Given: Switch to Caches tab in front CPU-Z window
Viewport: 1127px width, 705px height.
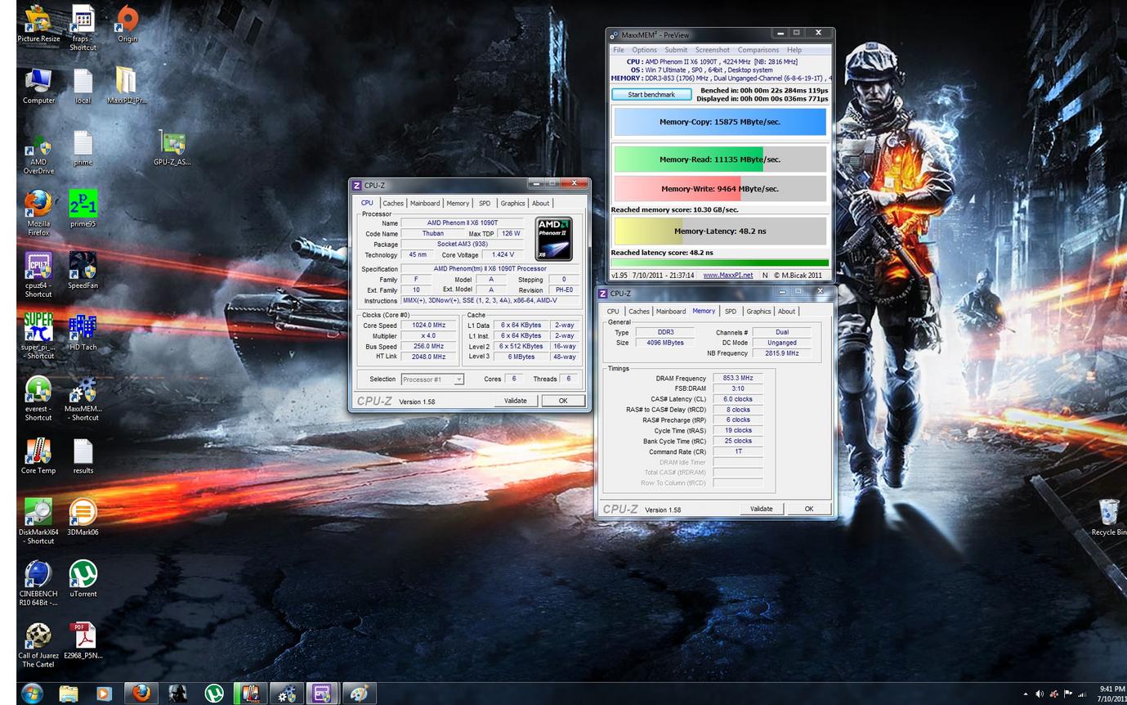Looking at the screenshot, I should point(393,204).
